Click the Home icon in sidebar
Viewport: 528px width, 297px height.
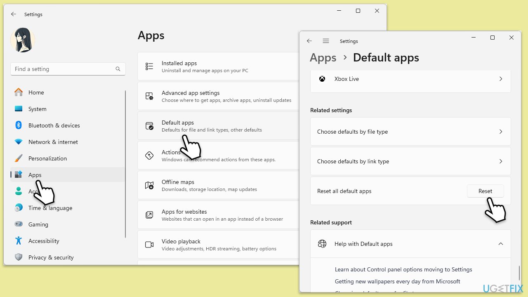[x=19, y=92]
